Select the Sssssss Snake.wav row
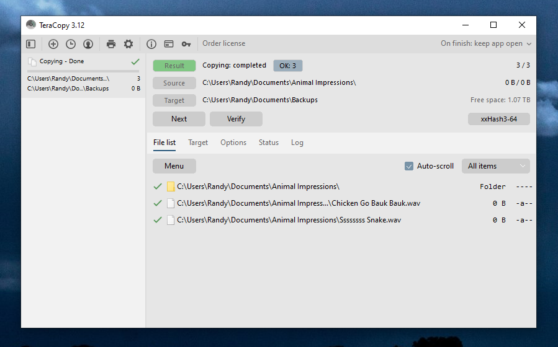 341,220
